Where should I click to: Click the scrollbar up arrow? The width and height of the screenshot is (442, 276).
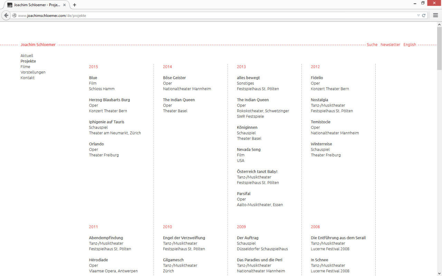pyautogui.click(x=439, y=24)
